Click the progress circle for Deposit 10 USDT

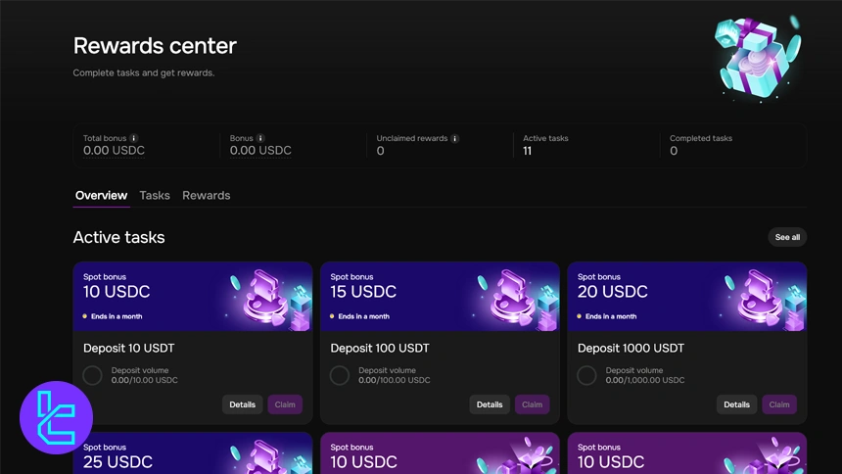92,375
